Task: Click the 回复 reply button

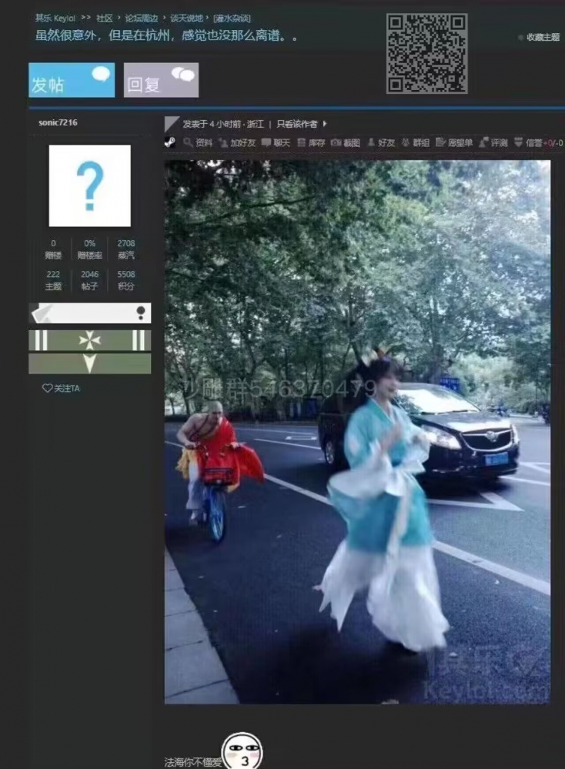Action: 161,80
